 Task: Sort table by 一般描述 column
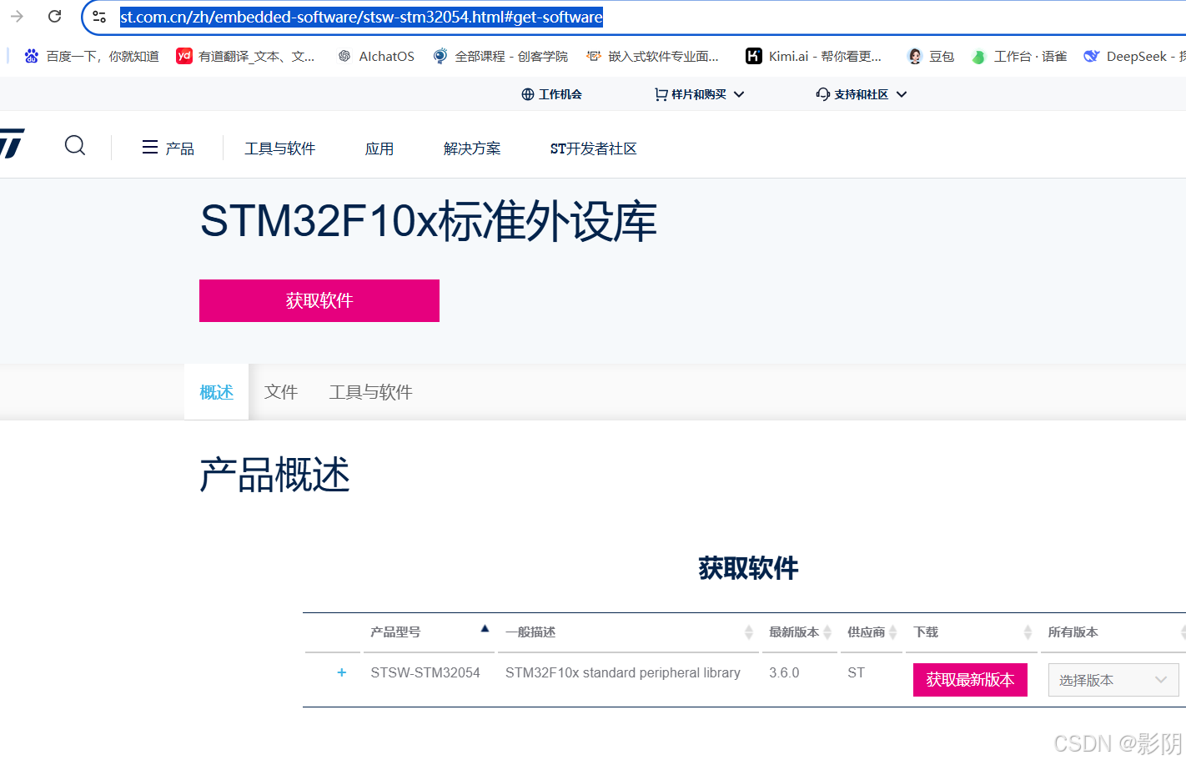749,632
